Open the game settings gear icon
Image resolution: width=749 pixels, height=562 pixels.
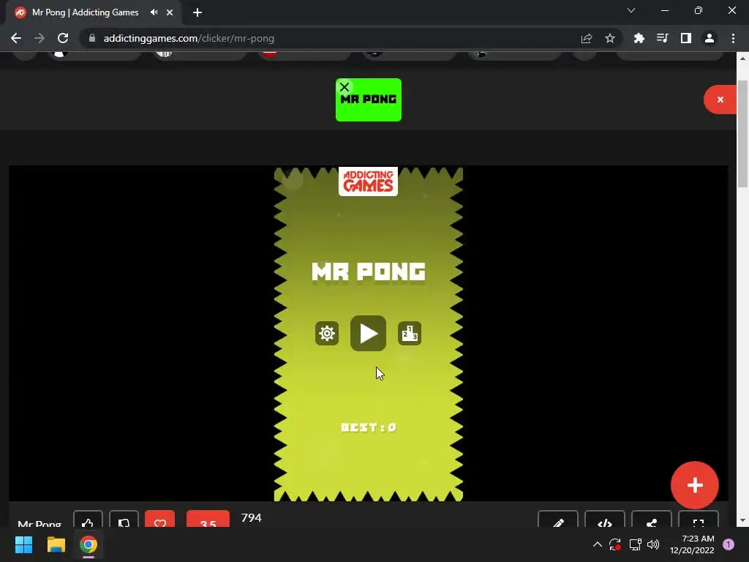[327, 333]
